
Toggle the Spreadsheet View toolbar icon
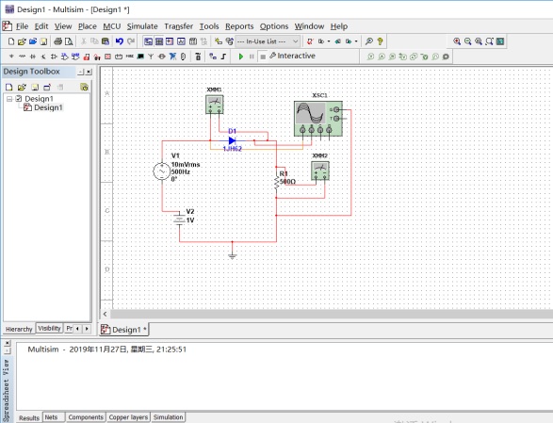coord(159,41)
